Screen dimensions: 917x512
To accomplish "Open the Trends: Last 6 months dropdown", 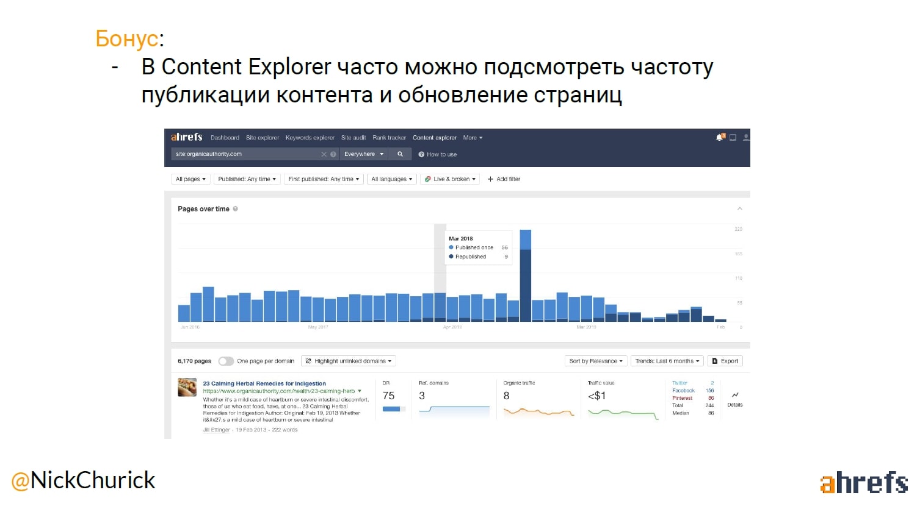I will click(667, 361).
